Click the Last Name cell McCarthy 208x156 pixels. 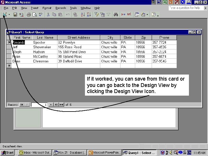[x=45, y=57]
